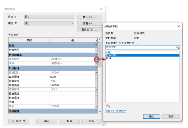Collapse the 构造 section
Screen dimensions: 188x128
(x=96, y=45)
